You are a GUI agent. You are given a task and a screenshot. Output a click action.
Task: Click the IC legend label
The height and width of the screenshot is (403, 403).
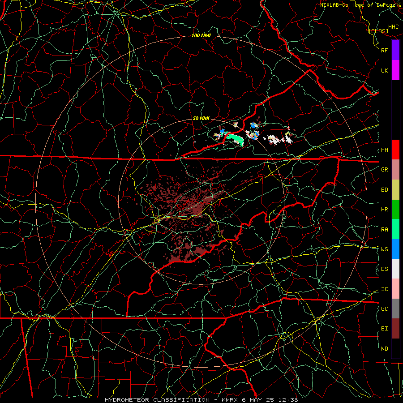pyautogui.click(x=384, y=289)
